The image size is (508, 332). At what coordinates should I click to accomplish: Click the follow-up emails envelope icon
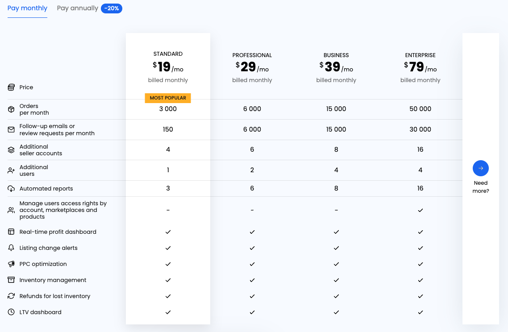click(11, 130)
